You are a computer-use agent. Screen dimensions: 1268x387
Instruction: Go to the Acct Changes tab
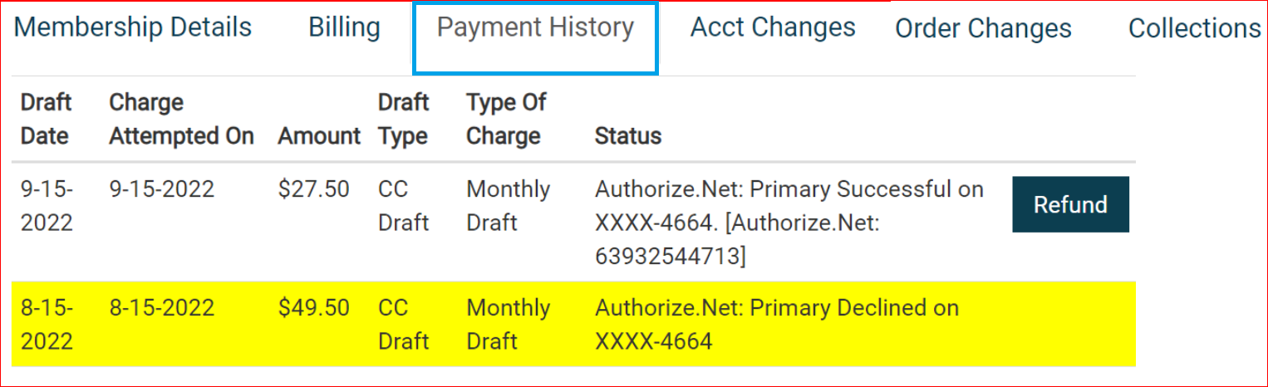pos(773,27)
